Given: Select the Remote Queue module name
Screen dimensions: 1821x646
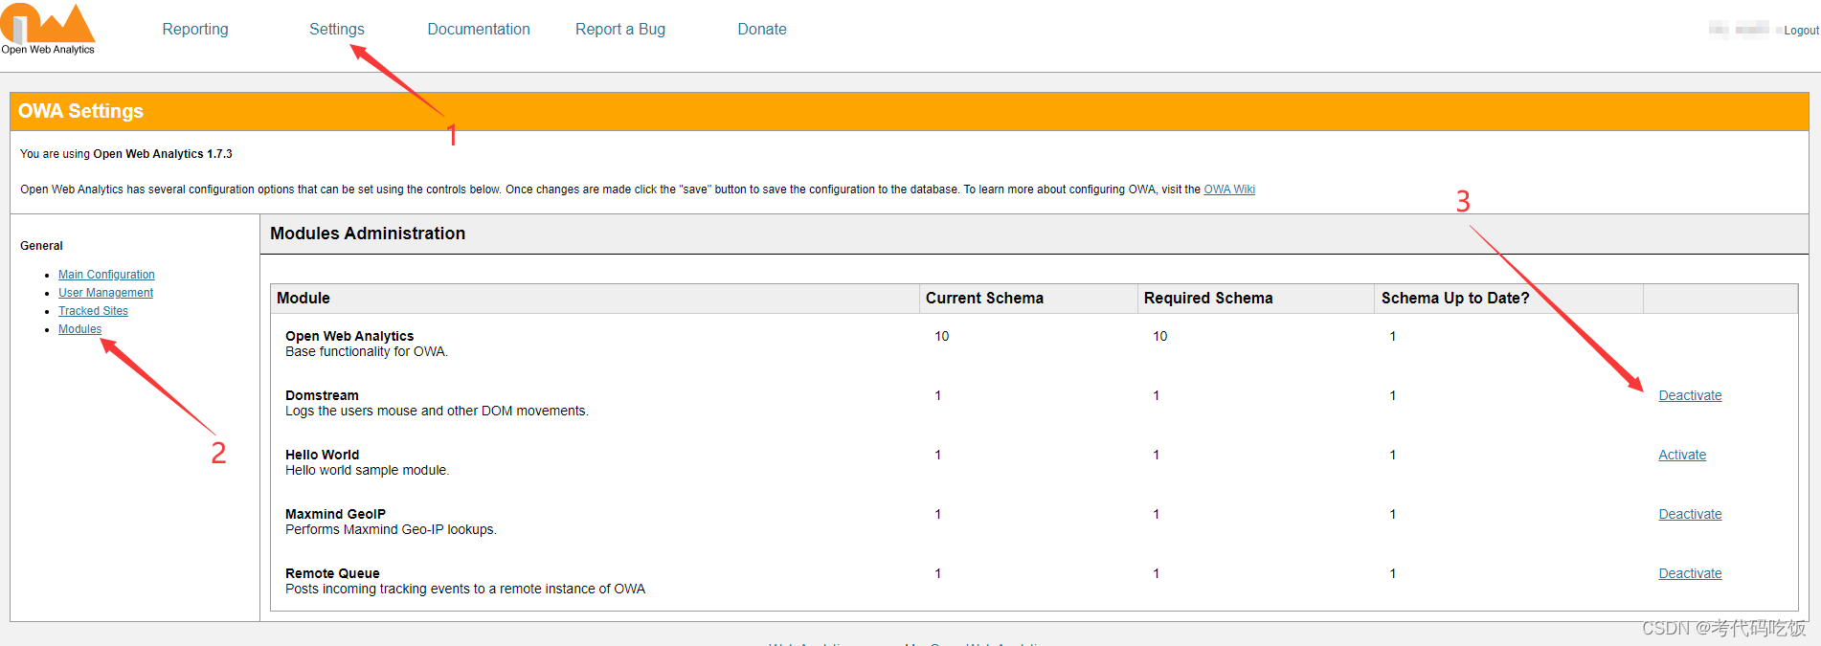Looking at the screenshot, I should click(x=332, y=573).
